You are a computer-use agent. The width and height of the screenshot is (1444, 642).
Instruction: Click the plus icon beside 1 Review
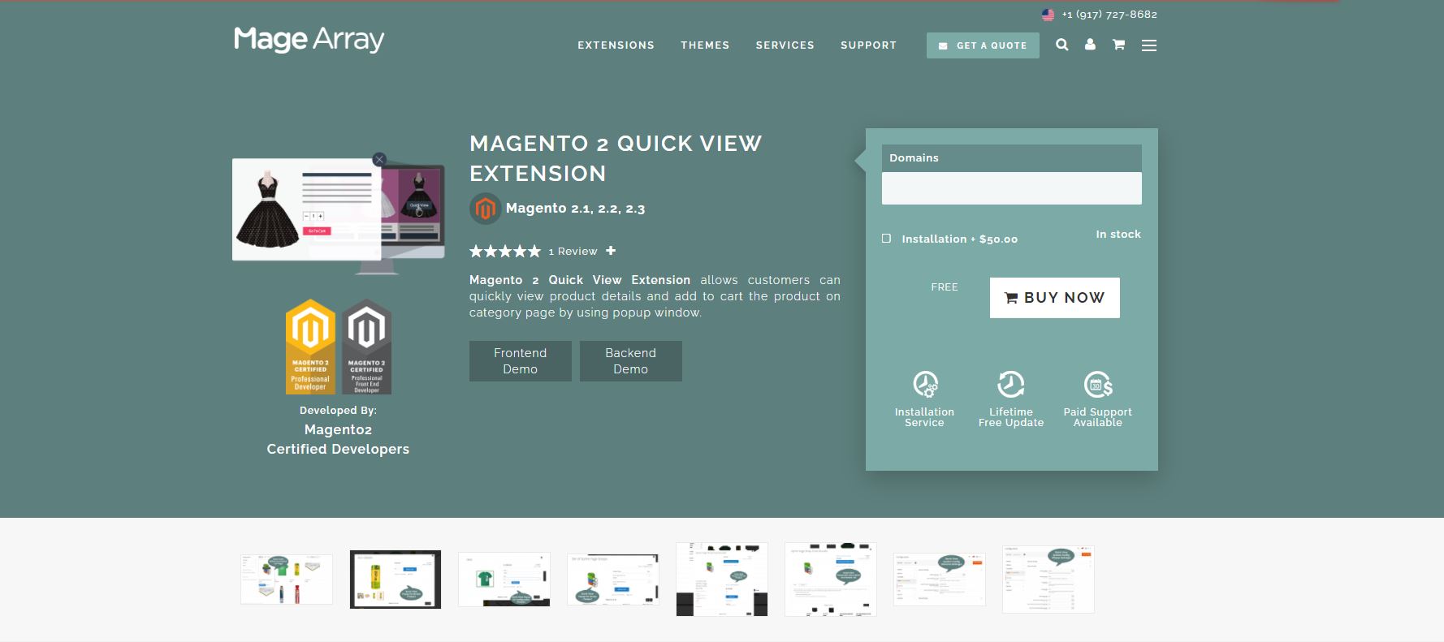pyautogui.click(x=611, y=251)
